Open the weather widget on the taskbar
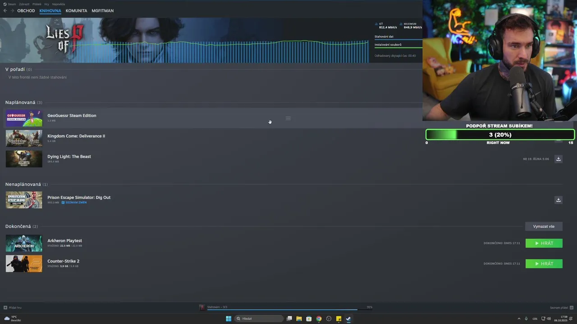The width and height of the screenshot is (577, 324). (x=12, y=319)
